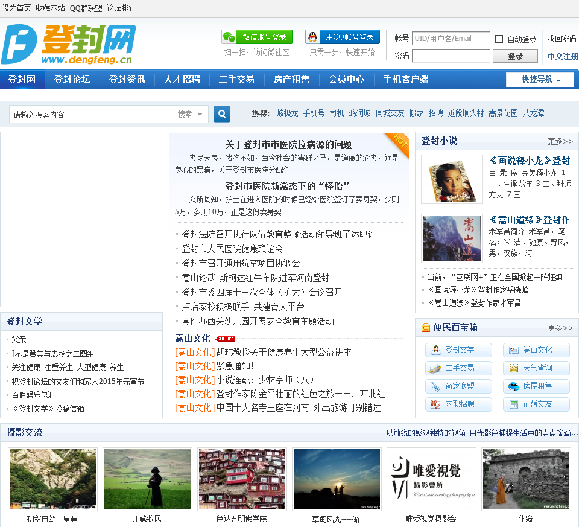Open 登封文学 icon in 便民百宝箱
Image resolution: width=579 pixels, height=527 pixels.
click(458, 350)
